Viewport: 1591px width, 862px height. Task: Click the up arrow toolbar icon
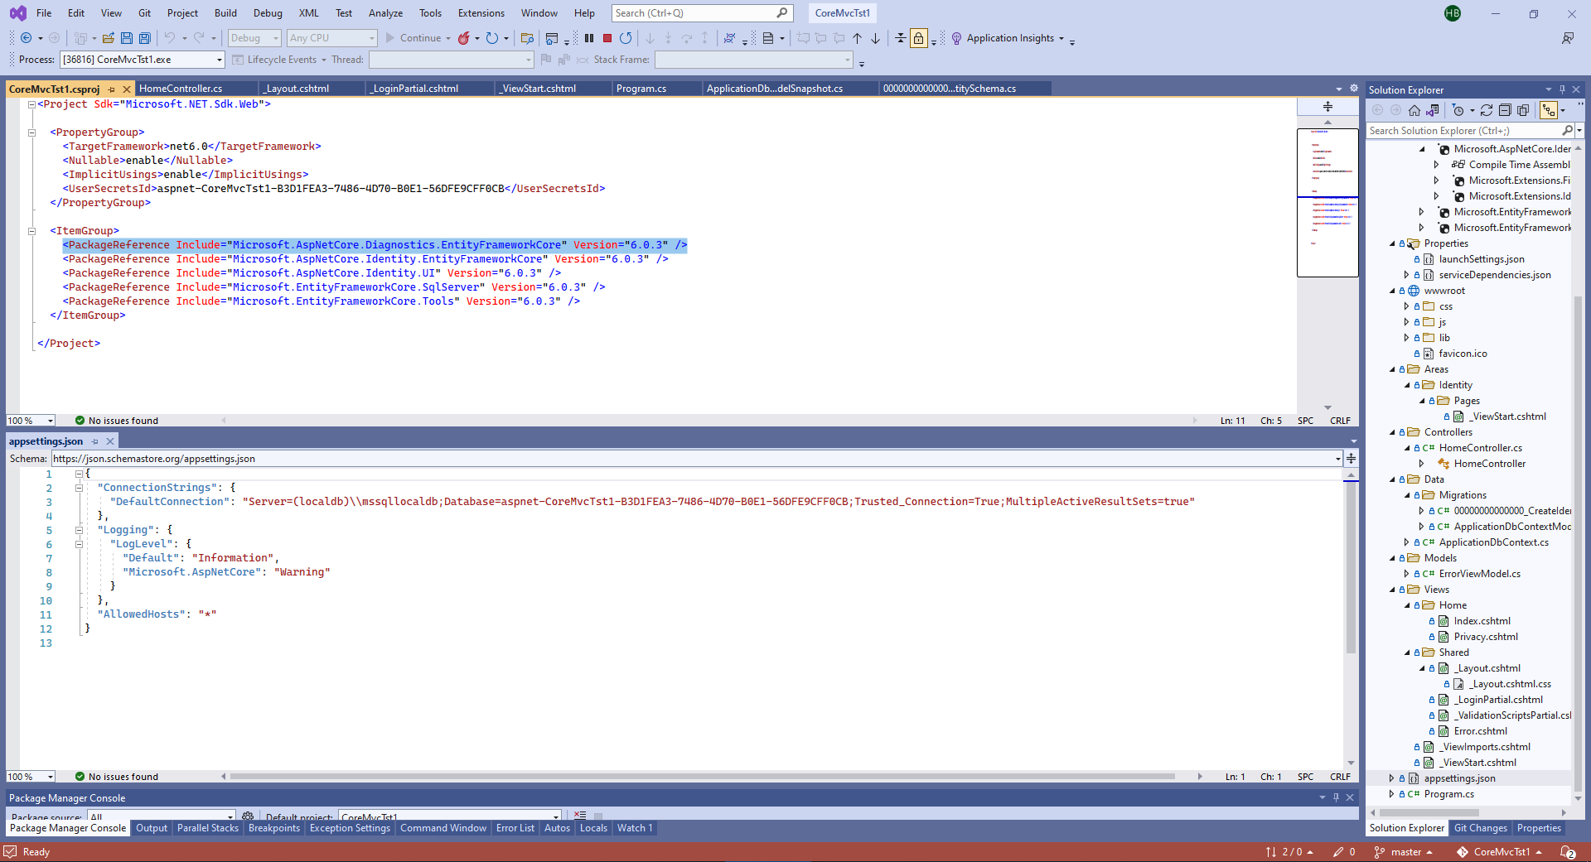click(x=858, y=38)
